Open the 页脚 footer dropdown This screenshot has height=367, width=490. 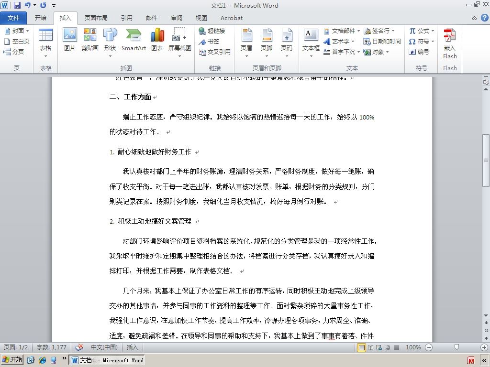tap(267, 43)
